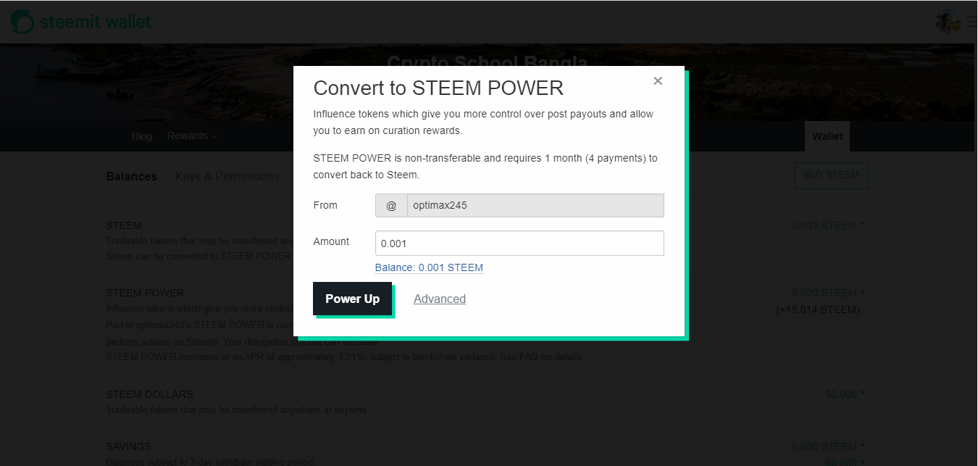978x466 pixels.
Task: Click the Steemit Wallet logo
Action: pos(81,22)
